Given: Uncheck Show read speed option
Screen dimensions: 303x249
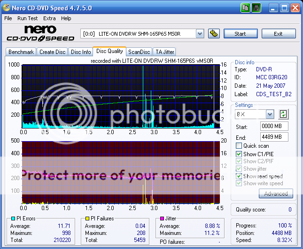Looking at the screenshot, I should (239, 176).
